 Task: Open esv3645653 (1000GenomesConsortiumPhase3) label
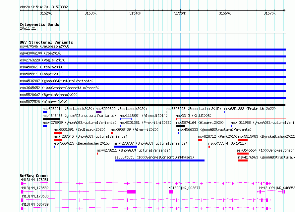154,157
